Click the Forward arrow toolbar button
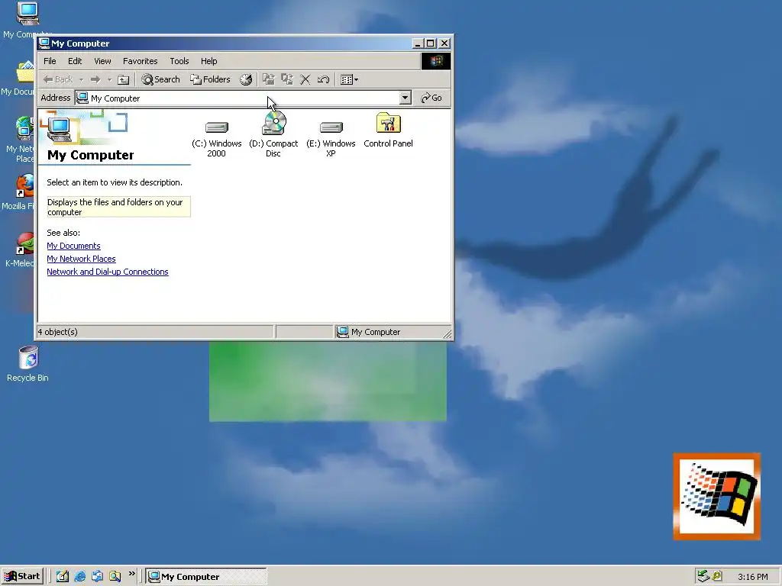The image size is (782, 586). [x=95, y=79]
